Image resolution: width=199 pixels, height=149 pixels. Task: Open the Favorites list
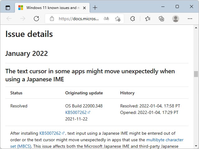148,19
